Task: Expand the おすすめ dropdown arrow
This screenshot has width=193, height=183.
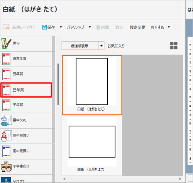Action: tap(169, 27)
